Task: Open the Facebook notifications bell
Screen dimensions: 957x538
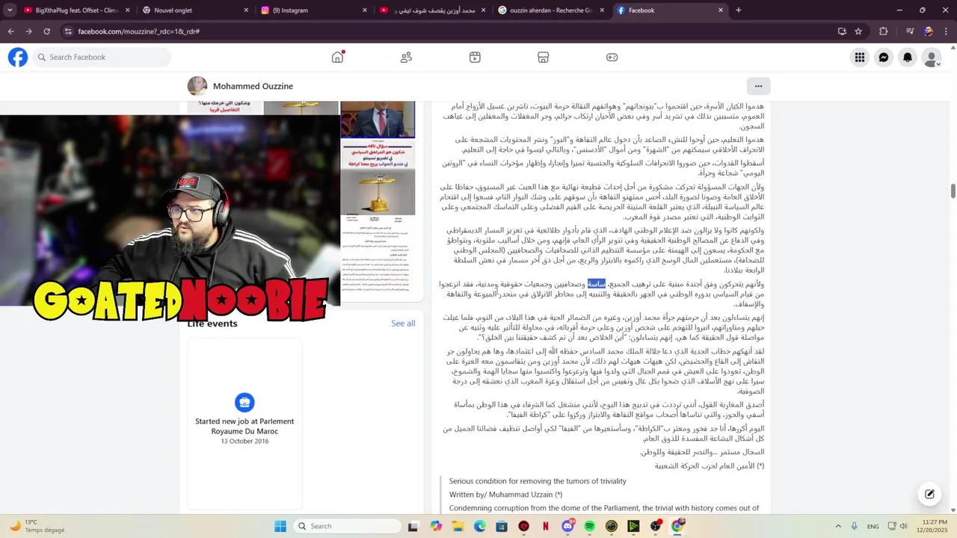Action: pyautogui.click(x=908, y=58)
